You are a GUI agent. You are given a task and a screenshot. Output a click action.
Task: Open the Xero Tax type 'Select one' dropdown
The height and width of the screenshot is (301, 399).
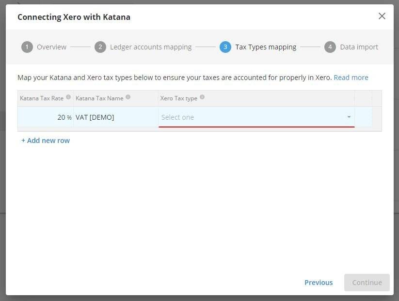coord(256,117)
